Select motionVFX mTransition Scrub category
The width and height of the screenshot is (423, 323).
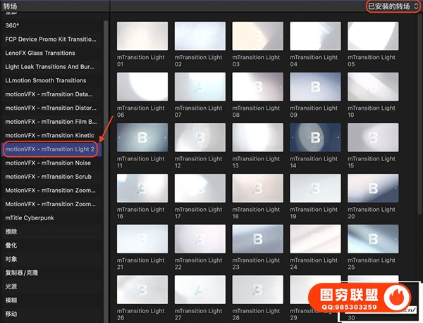[x=48, y=177]
